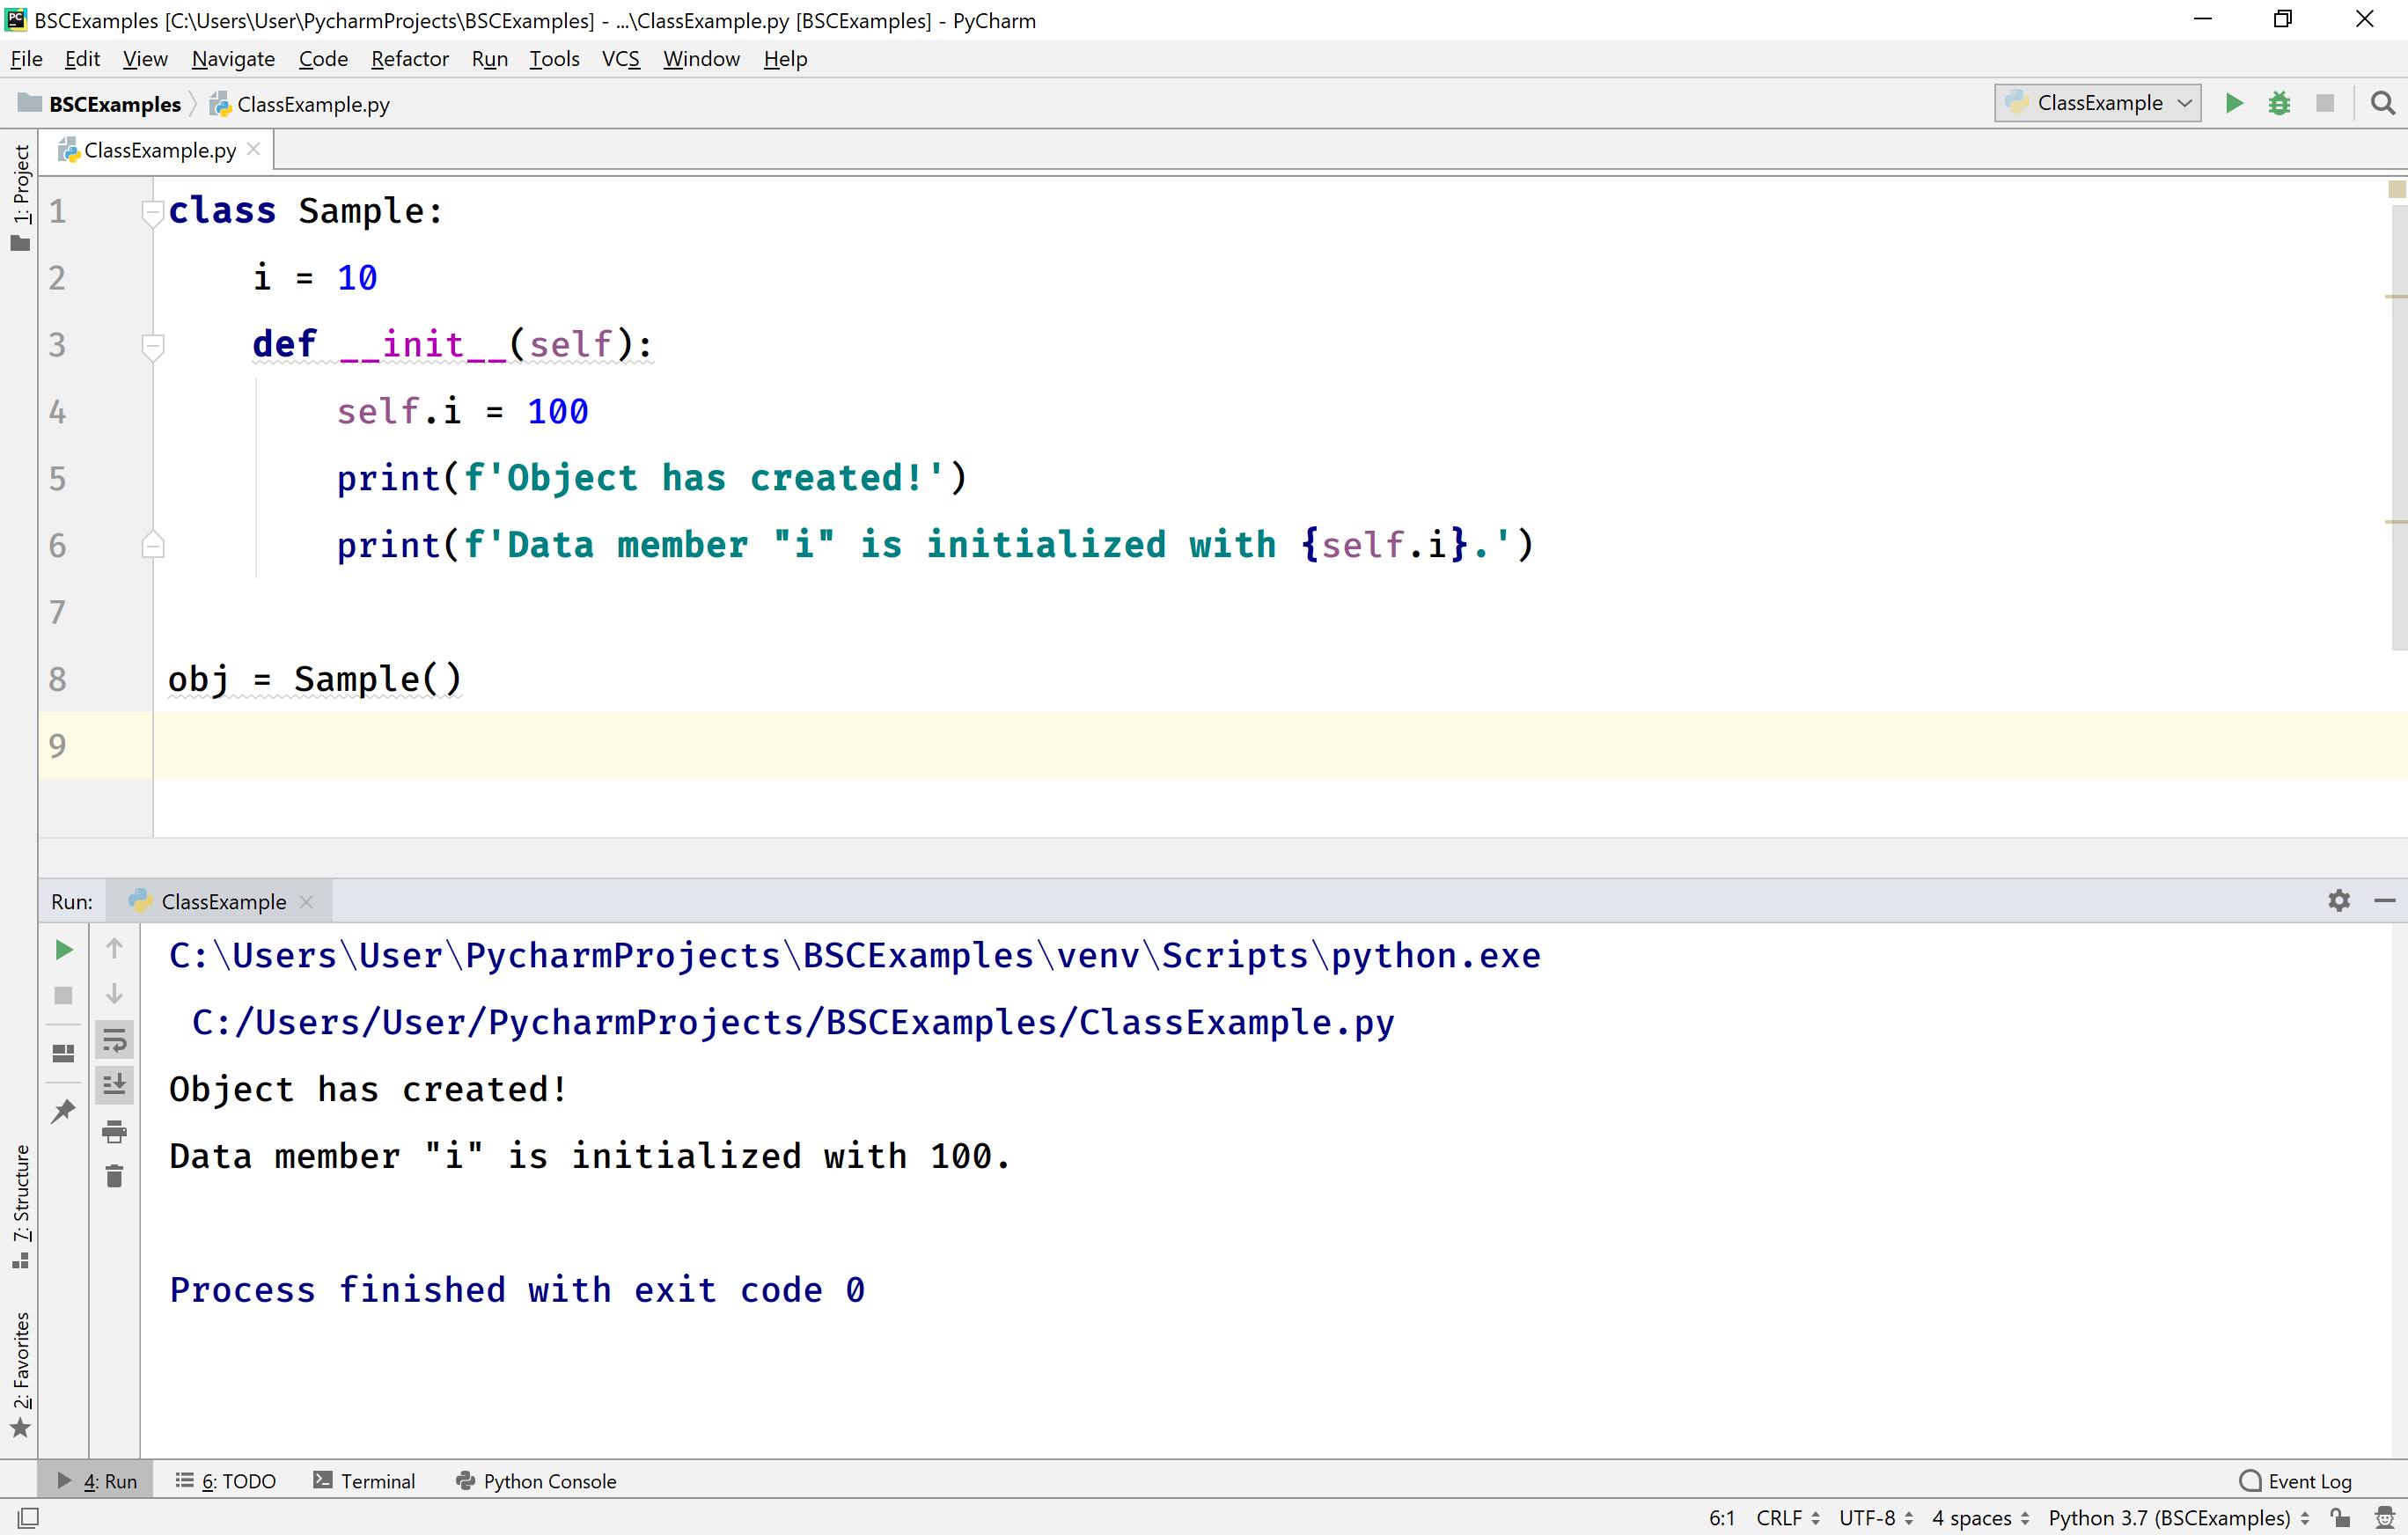Toggle scroll to end in the console
The height and width of the screenshot is (1535, 2408).
[114, 1084]
